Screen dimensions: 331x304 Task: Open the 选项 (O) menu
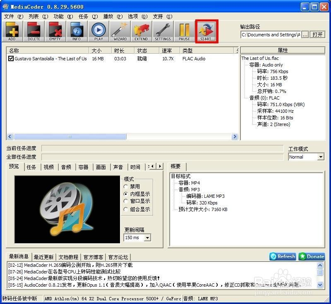pos(138,17)
